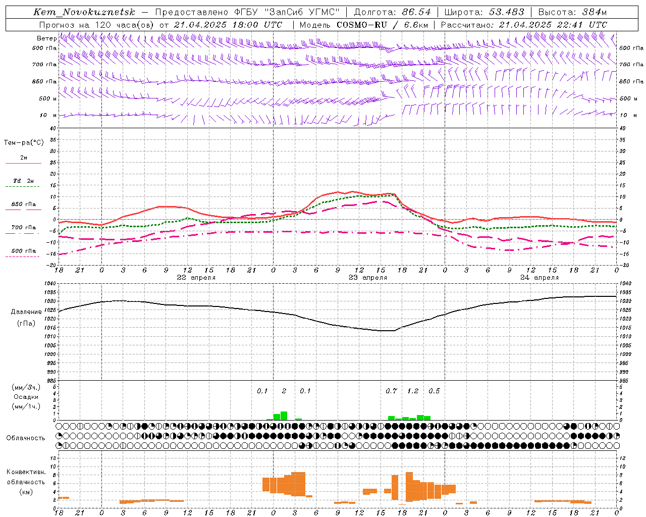Click the "700 гПа" temperature legend entry
This screenshot has height=517, width=646.
[x=24, y=227]
